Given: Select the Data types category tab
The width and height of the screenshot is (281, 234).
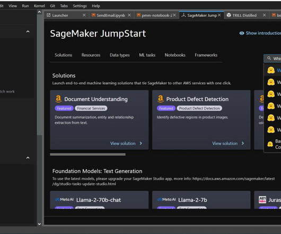Looking at the screenshot, I should (x=120, y=55).
